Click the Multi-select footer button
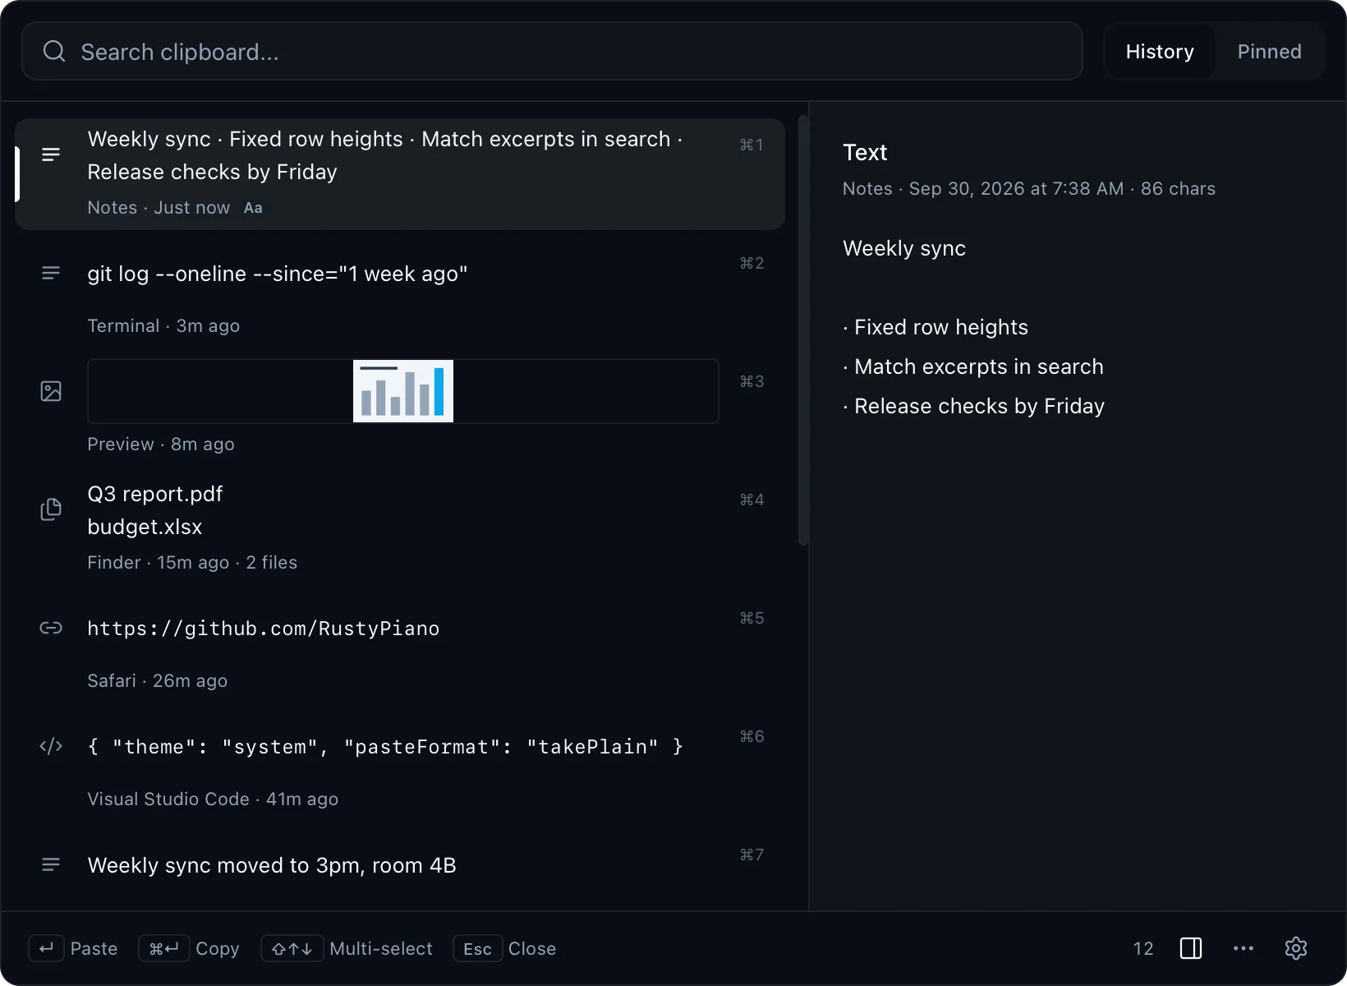The height and width of the screenshot is (986, 1347). coord(347,948)
